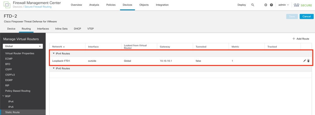Open the Objects menu
Viewport: 315px width, 115px height.
point(144,5)
